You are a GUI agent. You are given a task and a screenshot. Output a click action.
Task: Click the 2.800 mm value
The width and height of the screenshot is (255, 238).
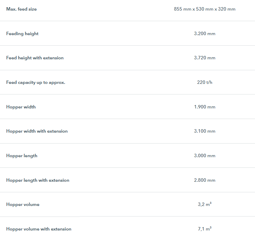point(205,180)
